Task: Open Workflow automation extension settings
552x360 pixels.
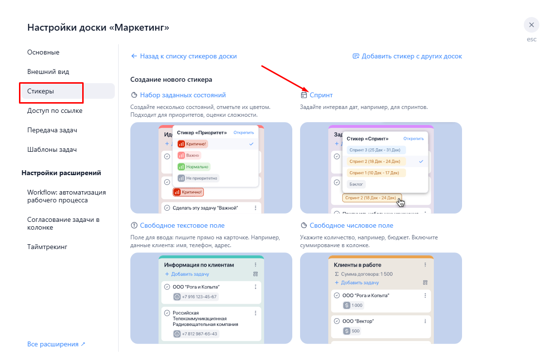Action: click(x=66, y=196)
